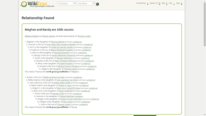Click the plus icon beside Add
The image size is (206, 116).
point(167,4)
